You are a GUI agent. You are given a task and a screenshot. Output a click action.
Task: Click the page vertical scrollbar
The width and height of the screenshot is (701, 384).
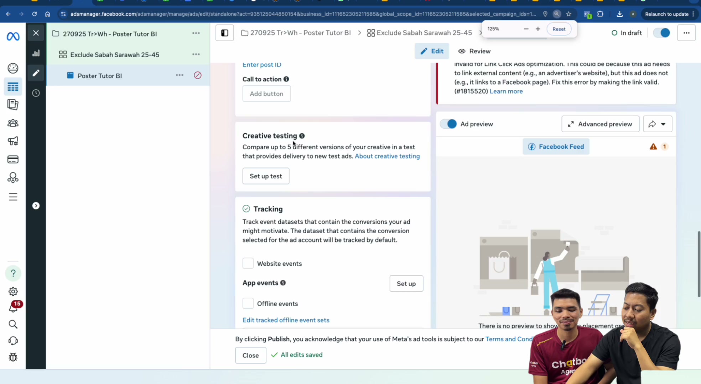[x=699, y=264]
